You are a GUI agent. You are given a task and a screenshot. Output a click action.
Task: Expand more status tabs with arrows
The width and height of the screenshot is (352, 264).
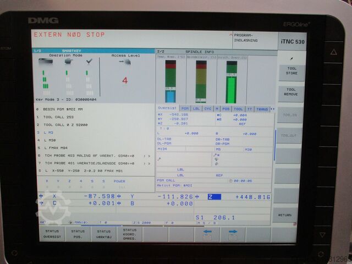pyautogui.click(x=272, y=109)
